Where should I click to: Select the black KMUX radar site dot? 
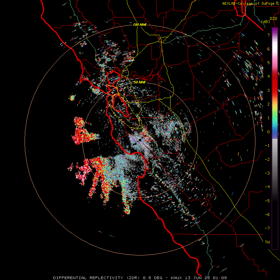coord(140,140)
